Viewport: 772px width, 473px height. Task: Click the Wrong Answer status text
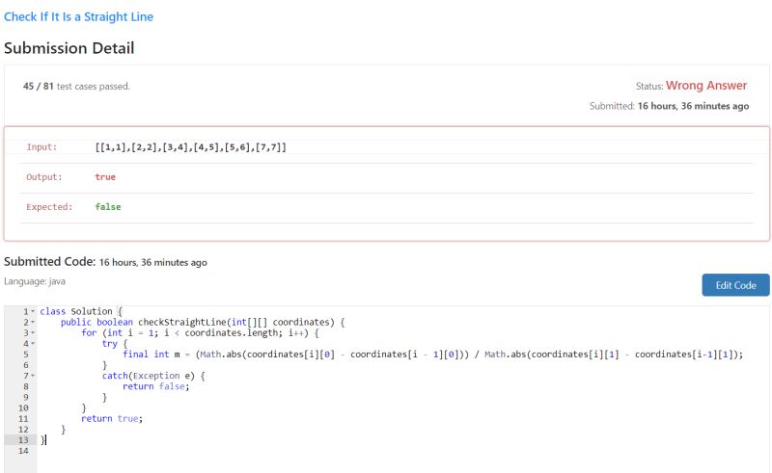[x=706, y=86]
